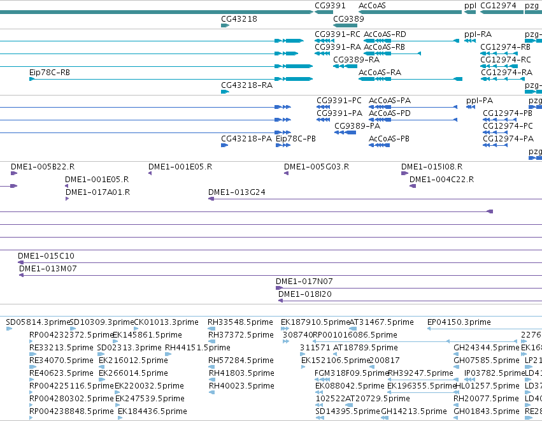Select the DME1-018I20 cDNA label
Viewport: 542px width, 421px height.
pos(305,294)
